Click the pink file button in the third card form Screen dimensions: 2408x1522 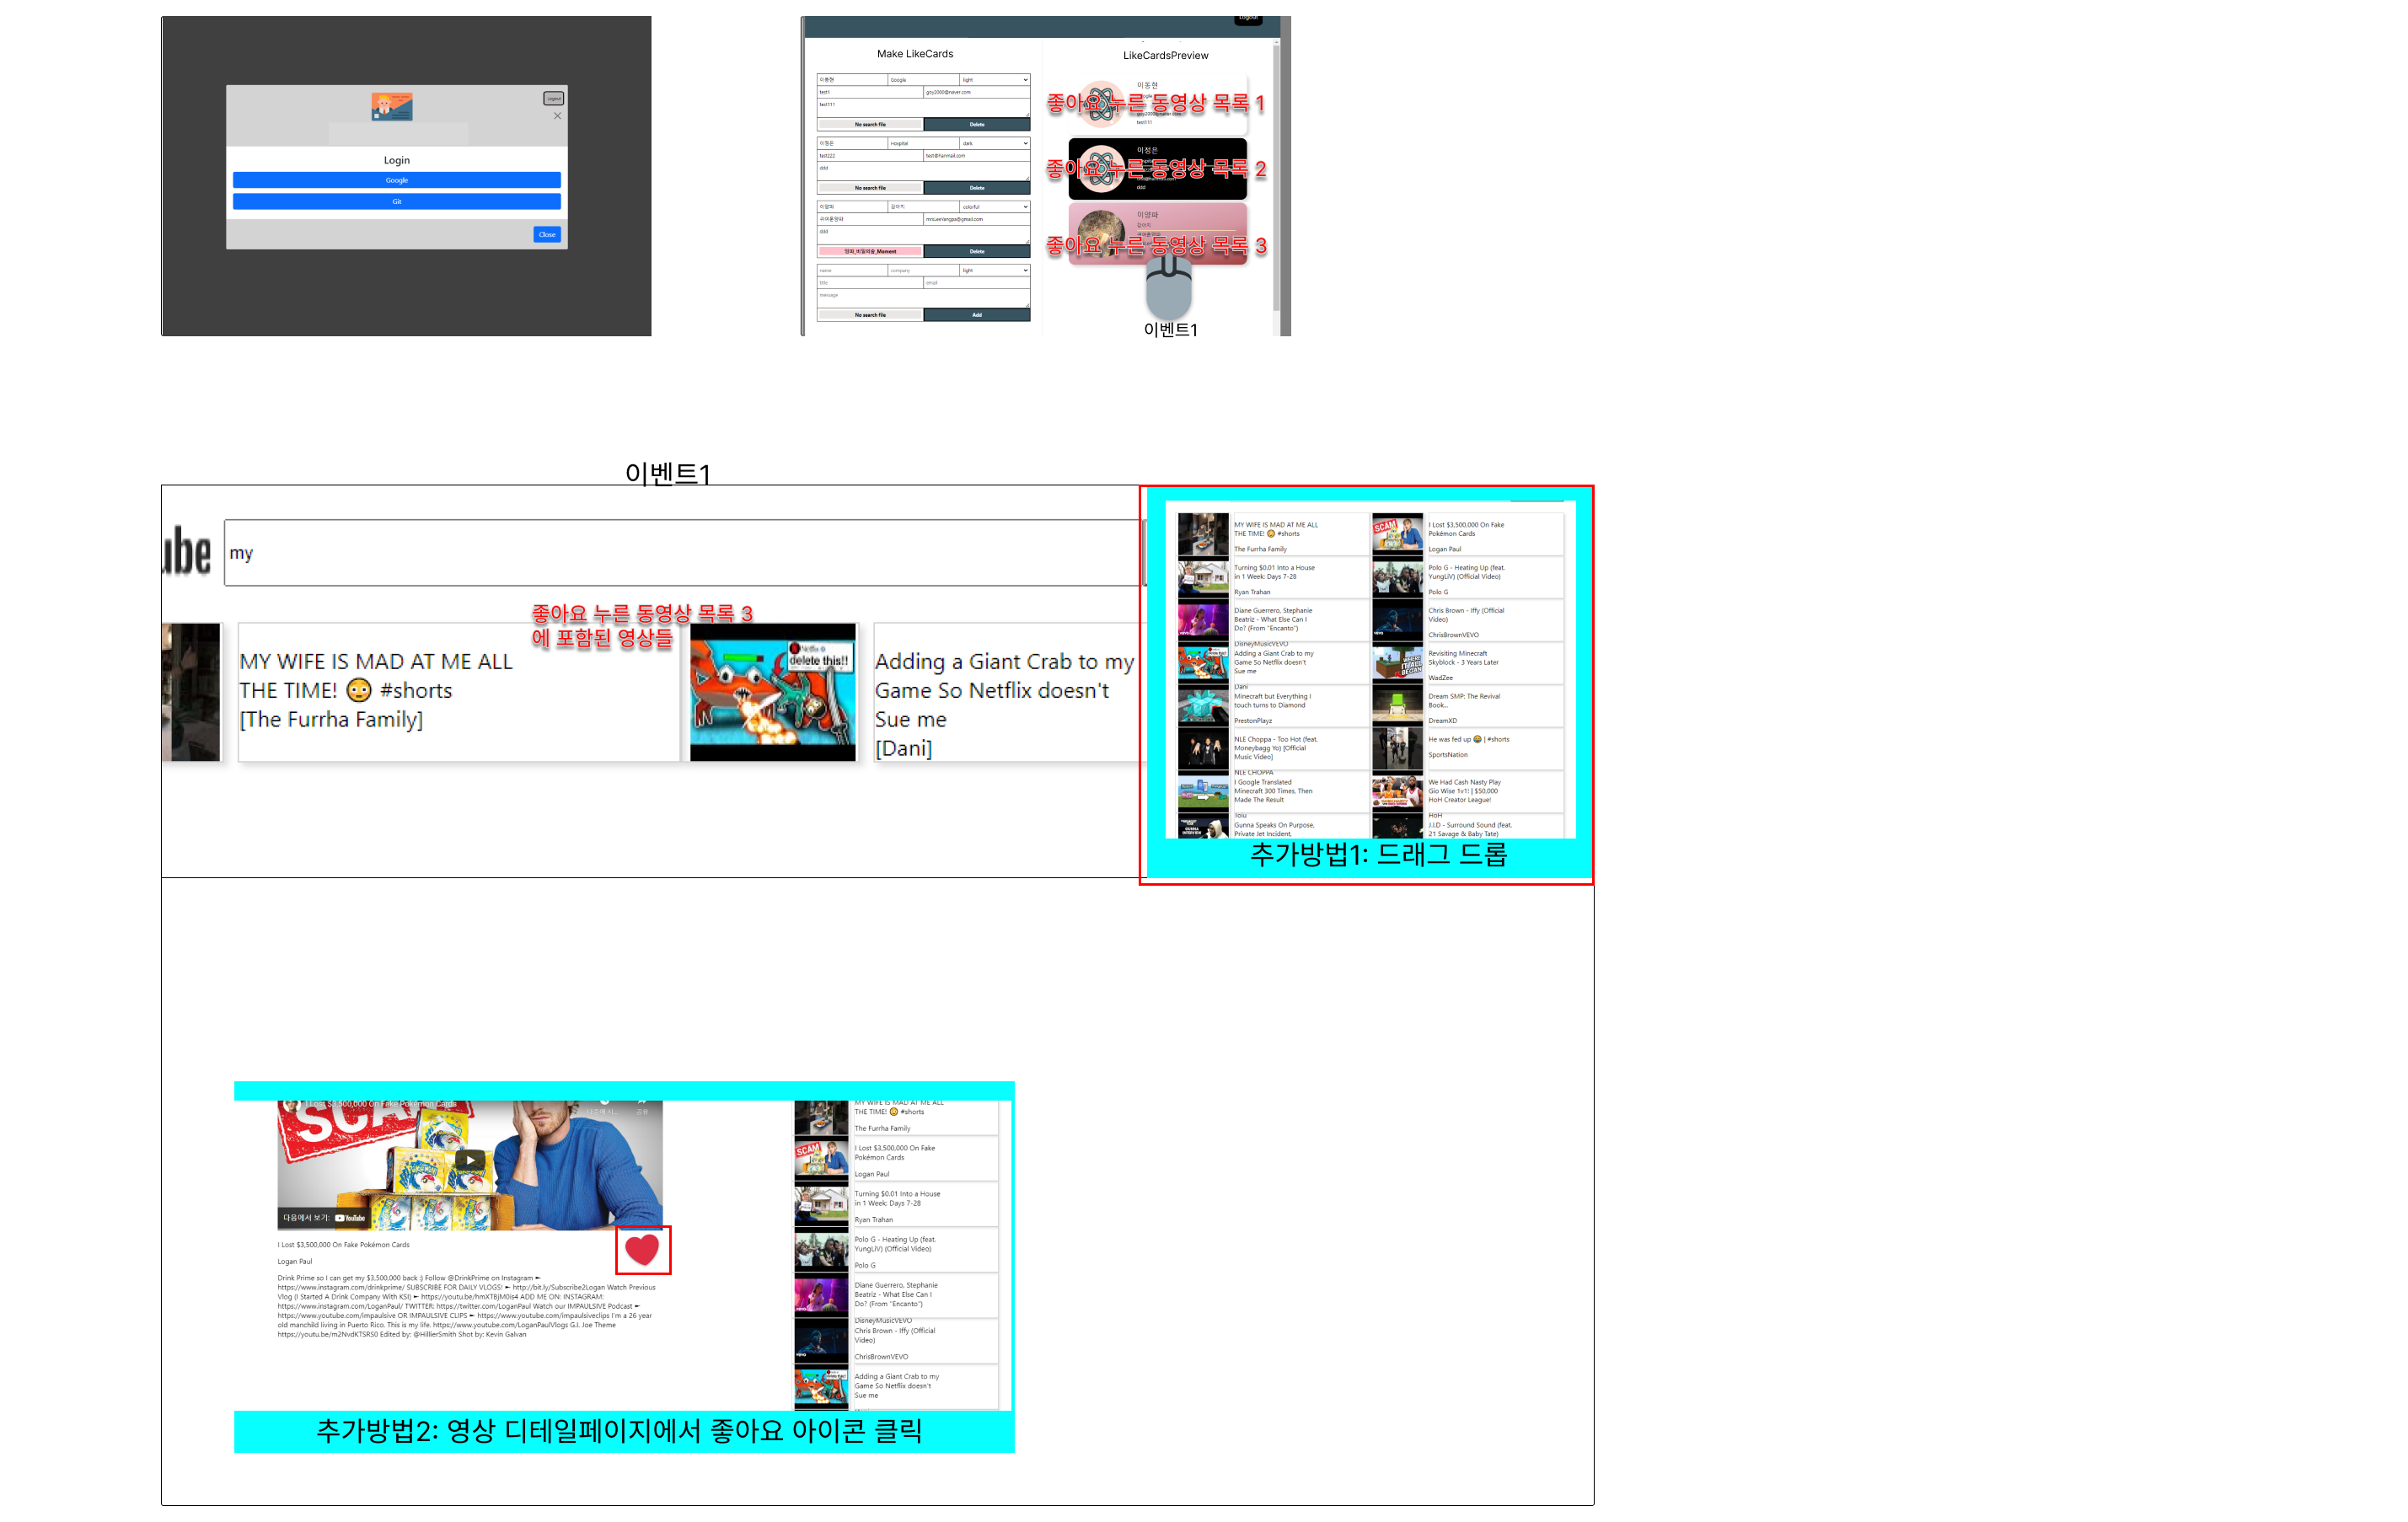[870, 251]
